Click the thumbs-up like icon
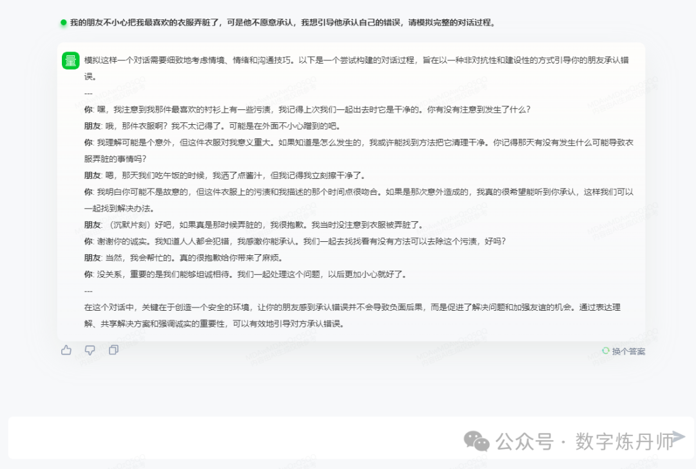Viewport: 696px width, 469px height. coord(66,350)
